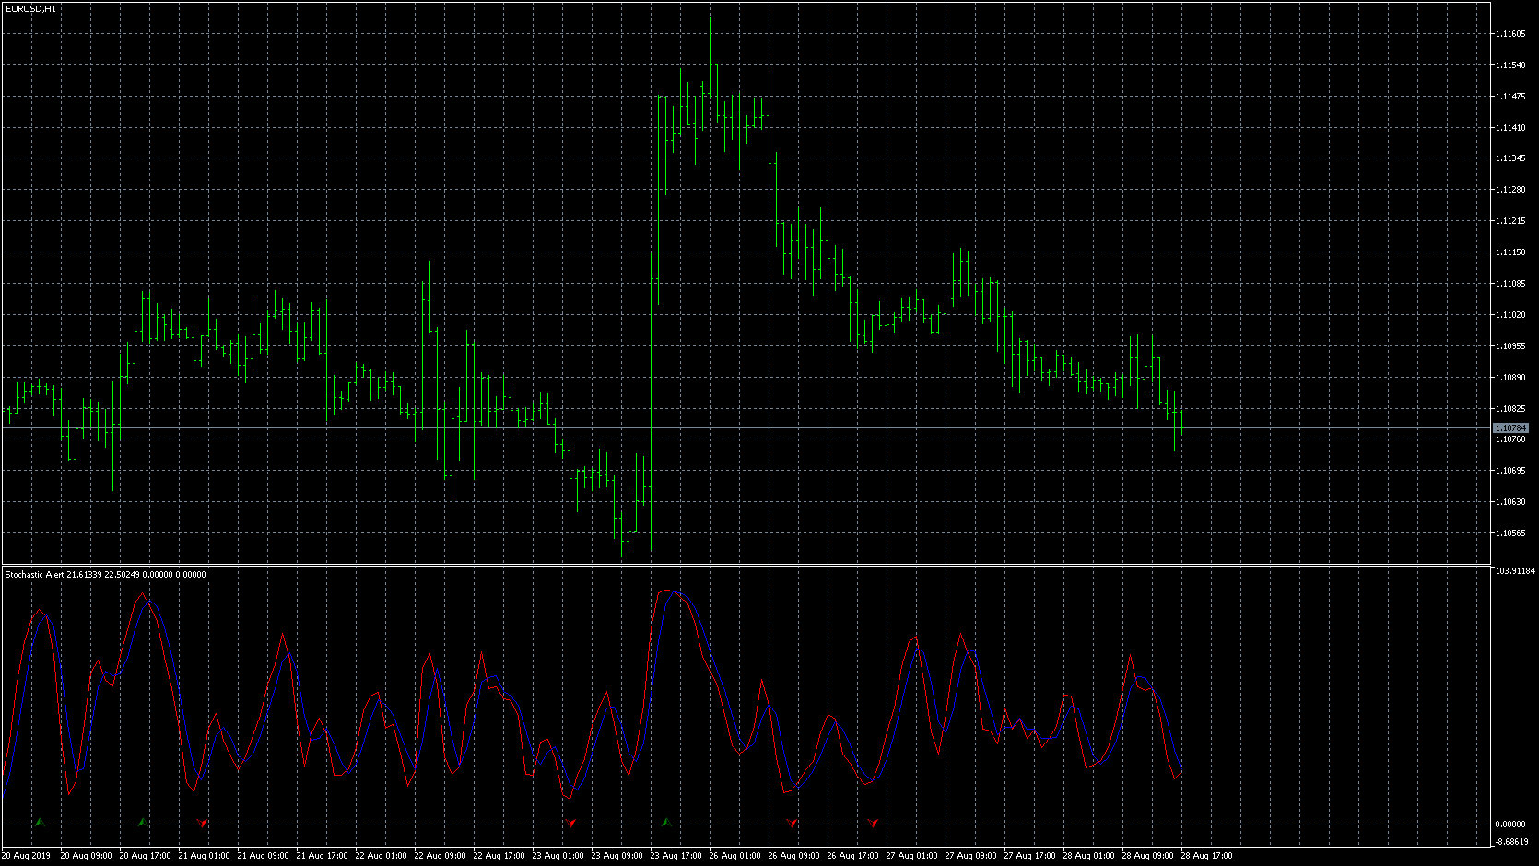Viewport: 1539px width, 866px height.
Task: Click the 1.11410 price level
Action: click(1510, 128)
